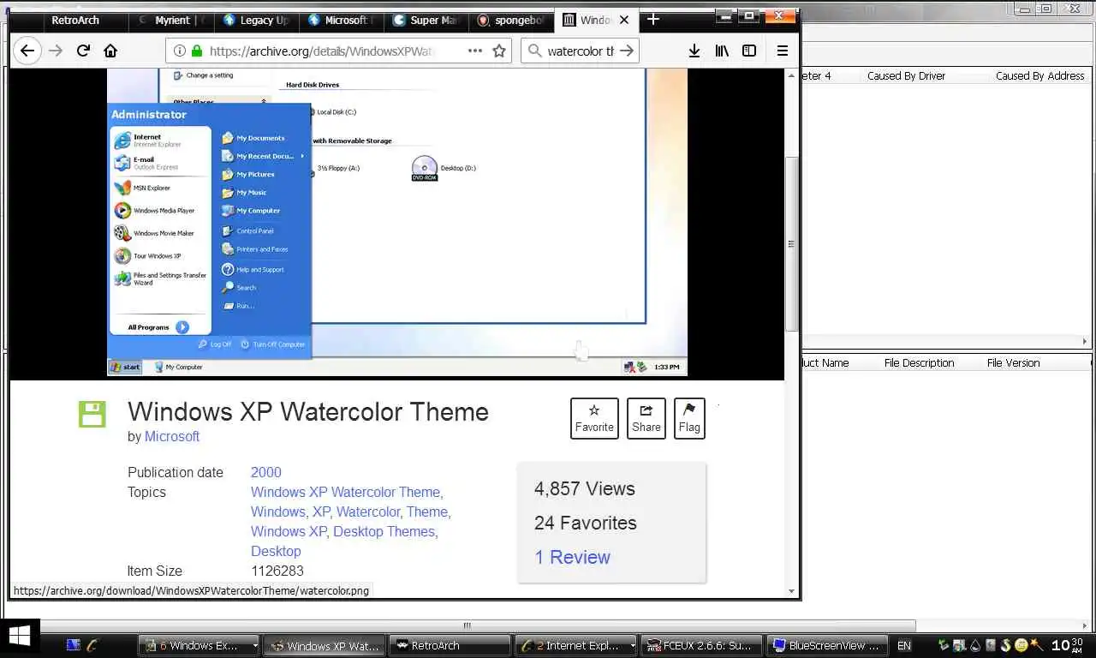
Task: Click the browser forward arrow
Action: tap(56, 51)
